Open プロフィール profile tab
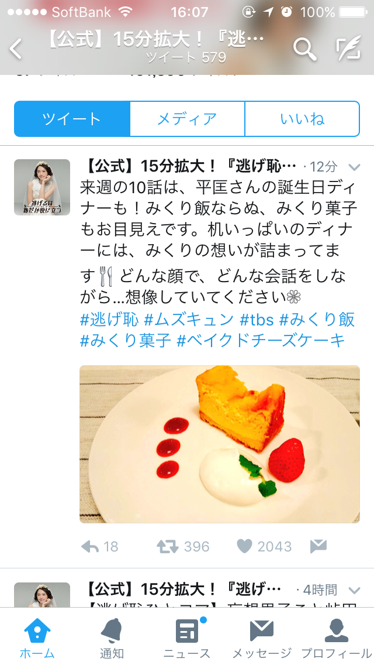 pyautogui.click(x=336, y=638)
